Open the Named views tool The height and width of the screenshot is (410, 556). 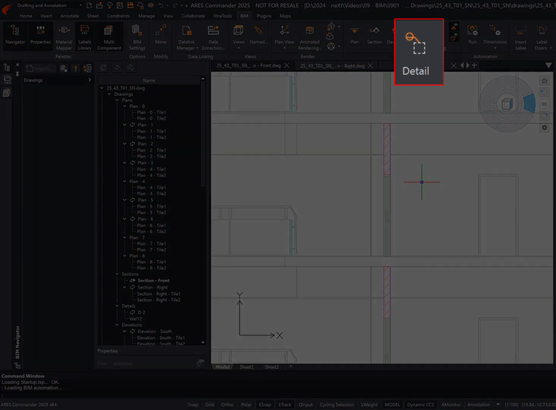tap(258, 35)
